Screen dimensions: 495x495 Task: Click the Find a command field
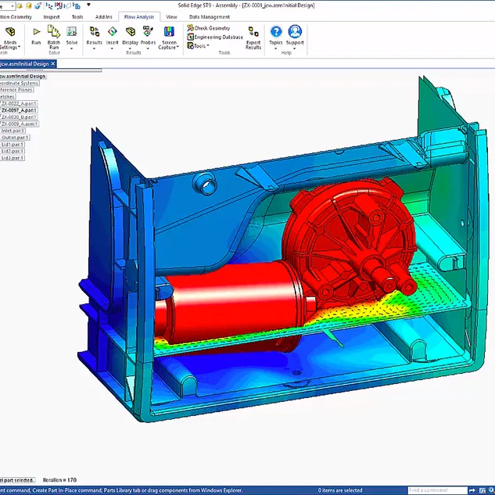[x=437, y=490]
